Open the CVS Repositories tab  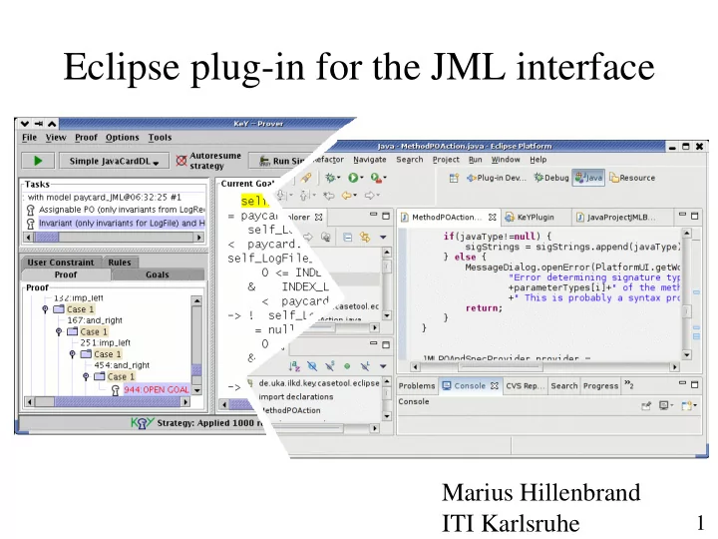point(526,386)
